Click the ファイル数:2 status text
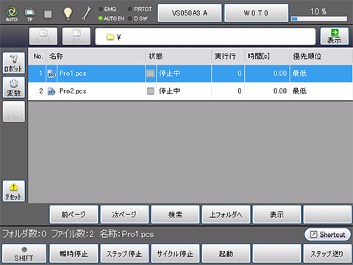Viewport: 353px width, 265px height. pyautogui.click(x=73, y=234)
